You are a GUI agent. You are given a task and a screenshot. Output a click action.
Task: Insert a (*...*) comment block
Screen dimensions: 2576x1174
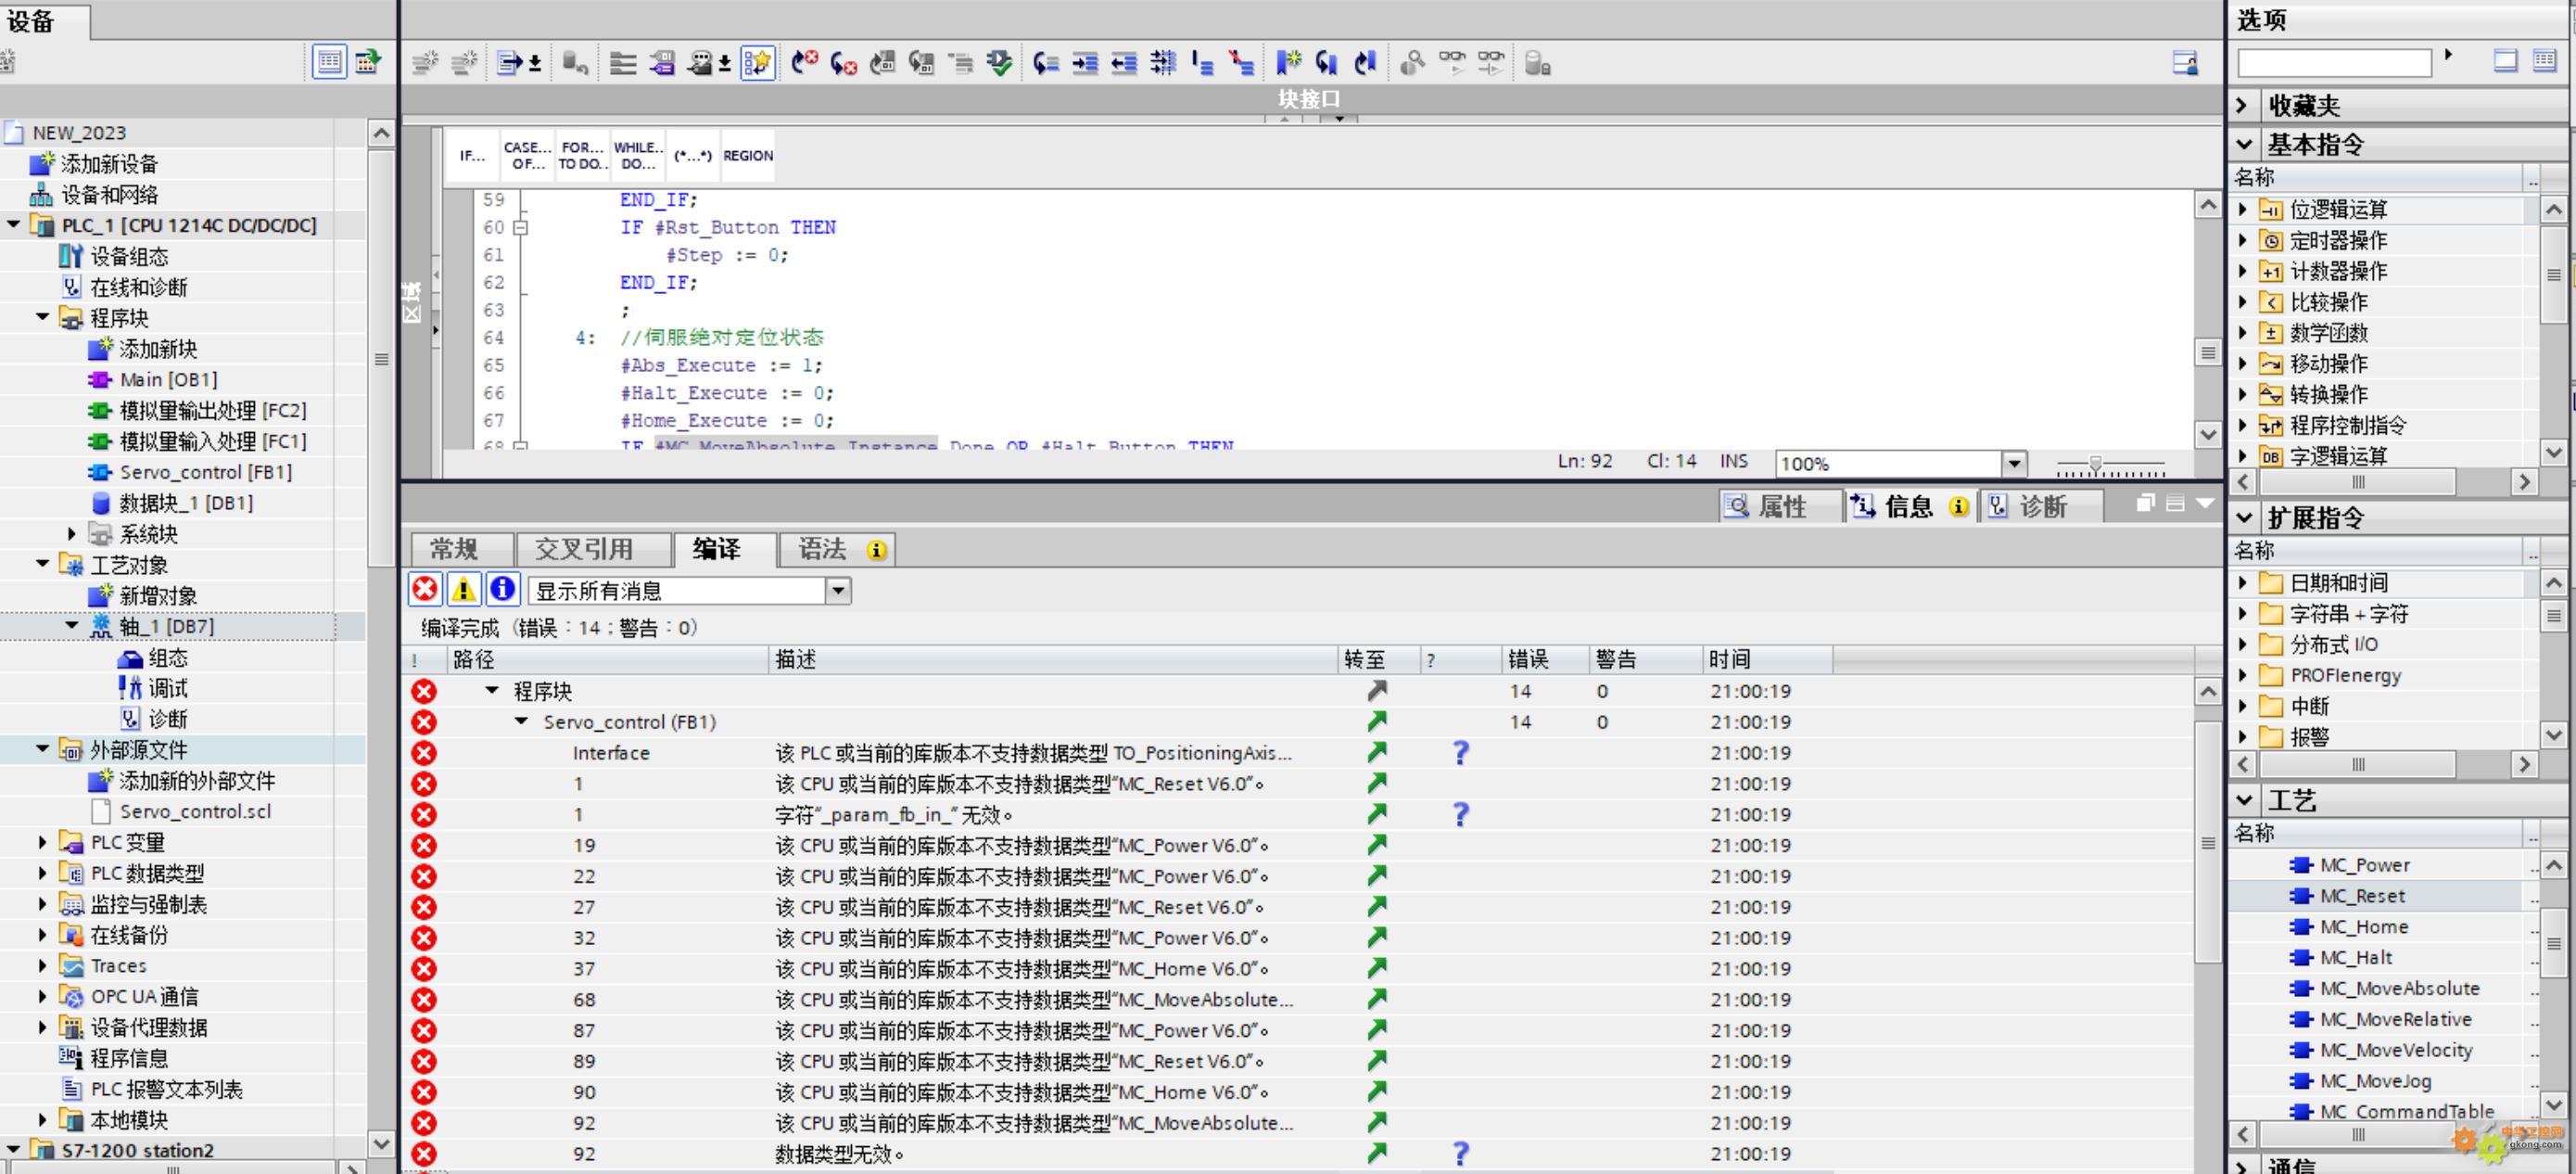coord(693,156)
